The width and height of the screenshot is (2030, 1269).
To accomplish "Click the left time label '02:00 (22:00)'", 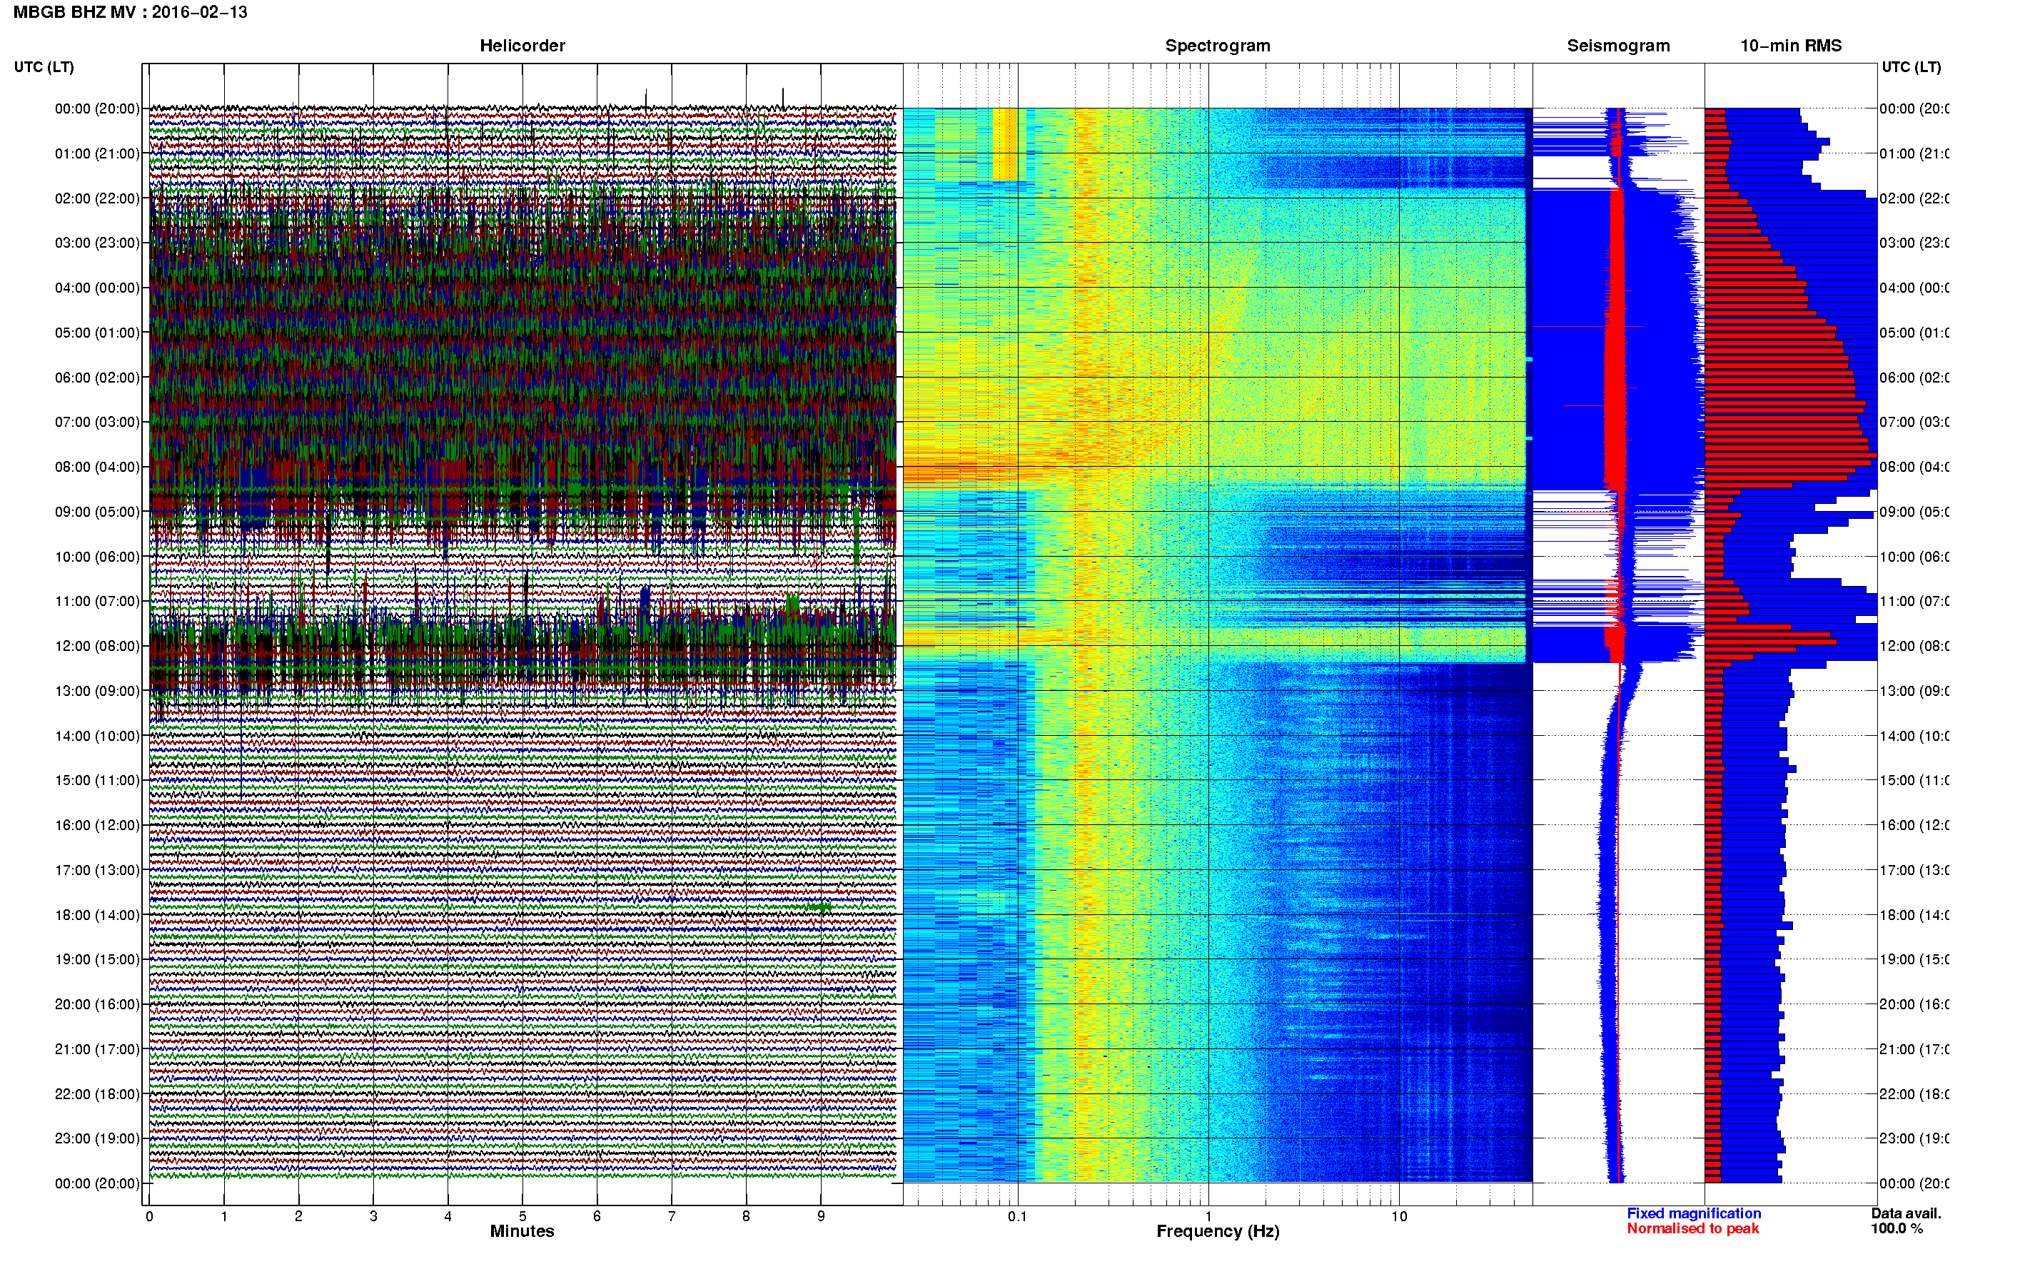I will 97,198.
